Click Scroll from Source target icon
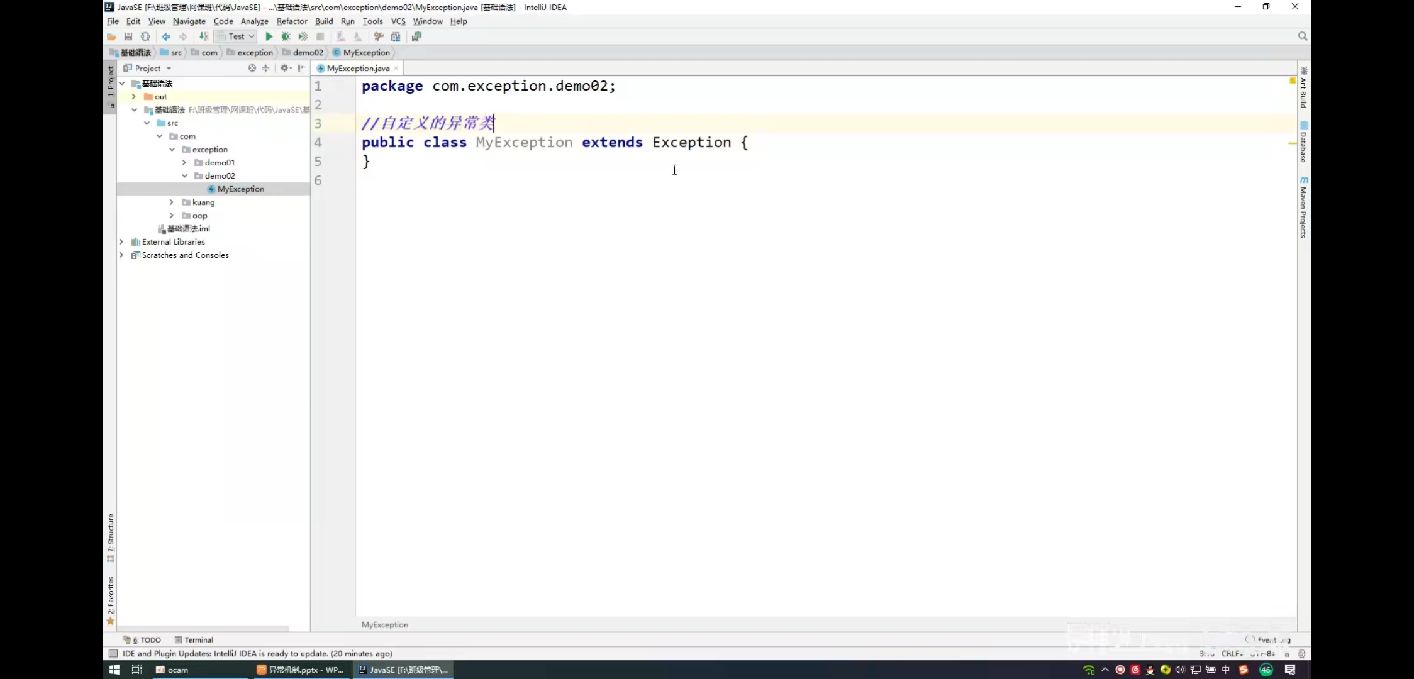Screen dimensions: 1414x679 (252, 68)
